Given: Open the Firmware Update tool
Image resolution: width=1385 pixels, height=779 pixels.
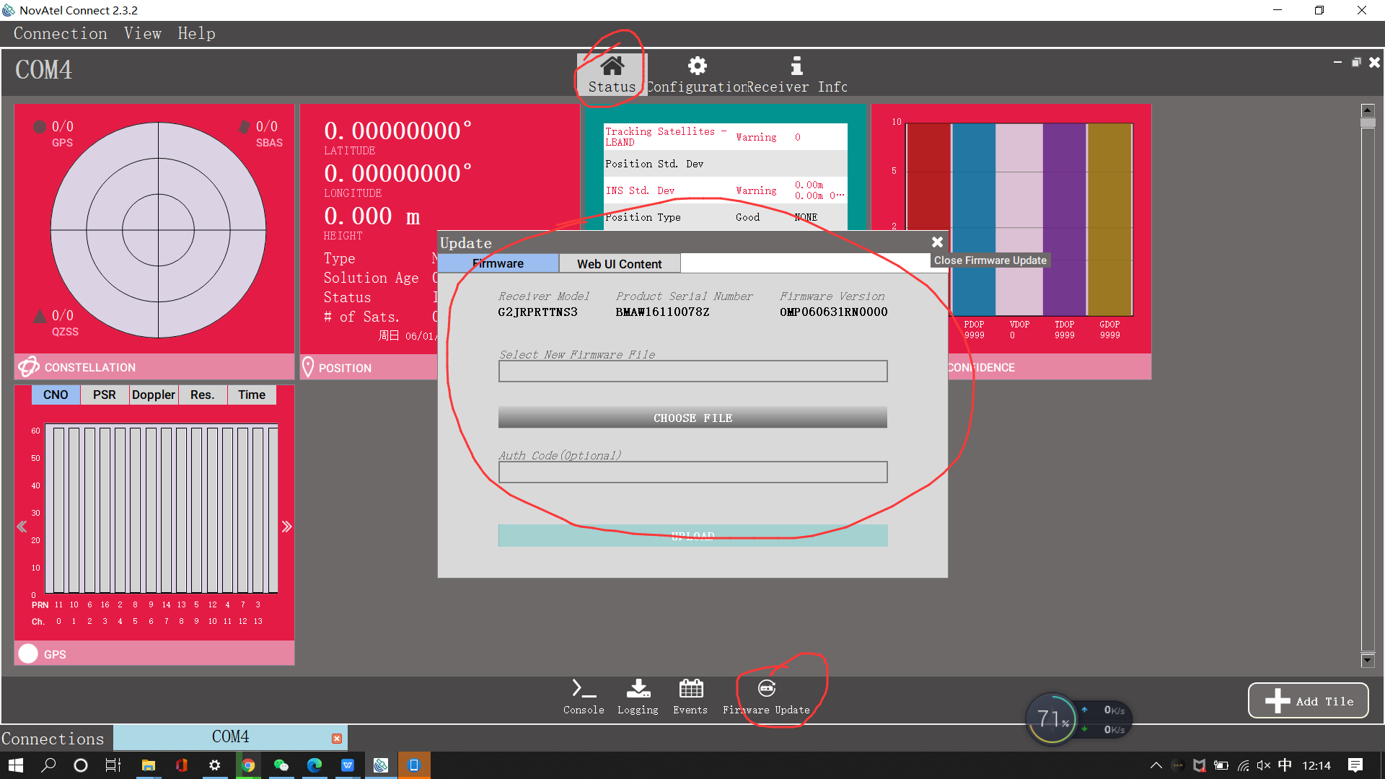Looking at the screenshot, I should 766,695.
